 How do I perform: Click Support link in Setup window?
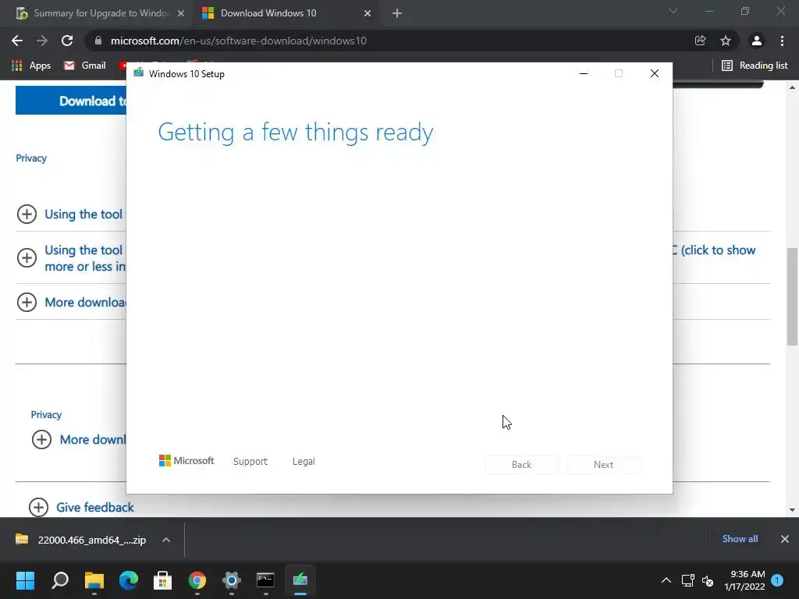click(x=250, y=462)
